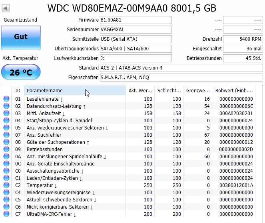The width and height of the screenshot is (265, 223).
Task: Click the status orb for Anz. Geräte-Einschaltvorgänge
Action: pos(6,163)
